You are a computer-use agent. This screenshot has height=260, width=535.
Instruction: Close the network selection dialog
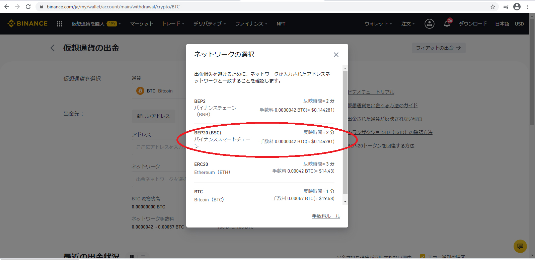pyautogui.click(x=336, y=55)
